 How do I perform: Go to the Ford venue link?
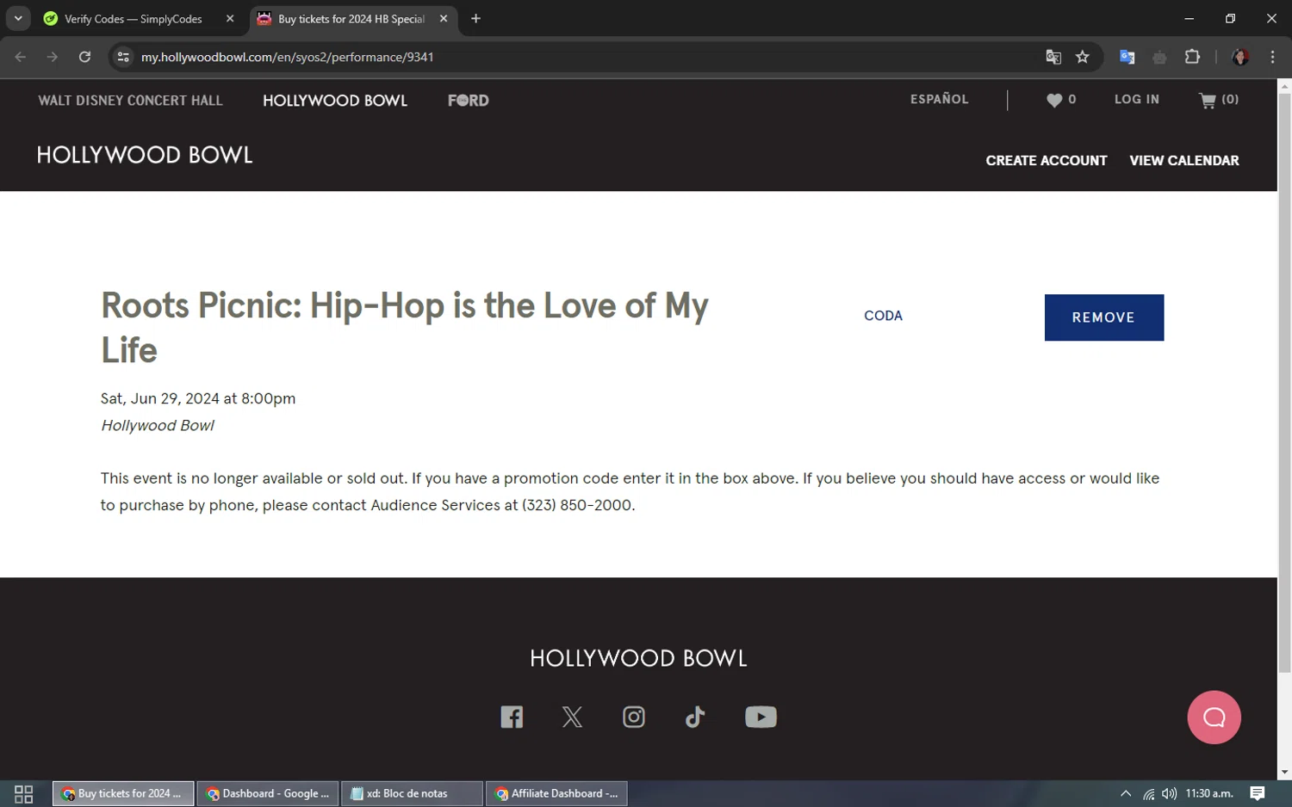(x=469, y=101)
